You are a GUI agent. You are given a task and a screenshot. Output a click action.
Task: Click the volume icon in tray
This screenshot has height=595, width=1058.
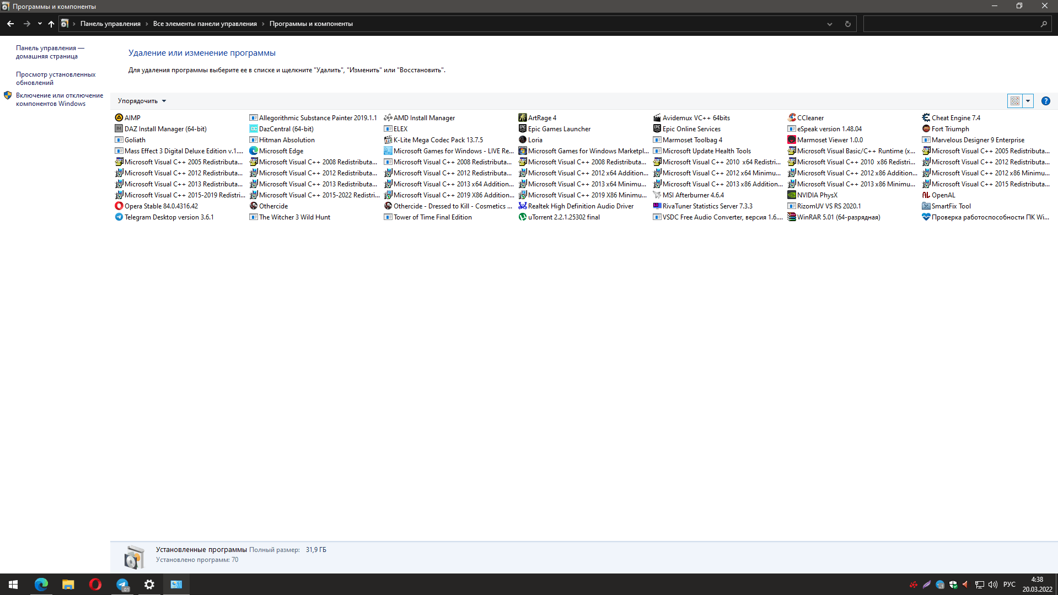[992, 585]
